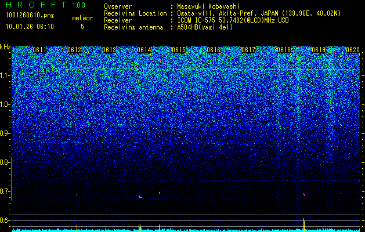Screen dimensions: 365x232
Task: Click the 0618 time marker
Action: [284, 50]
